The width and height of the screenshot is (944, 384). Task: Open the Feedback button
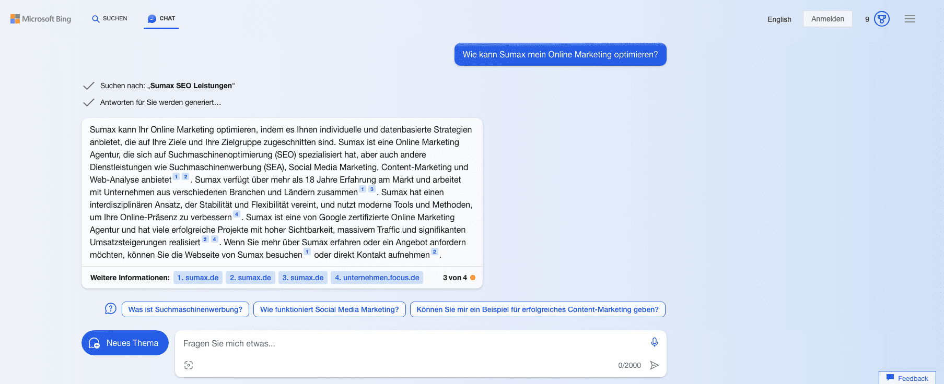[907, 378]
